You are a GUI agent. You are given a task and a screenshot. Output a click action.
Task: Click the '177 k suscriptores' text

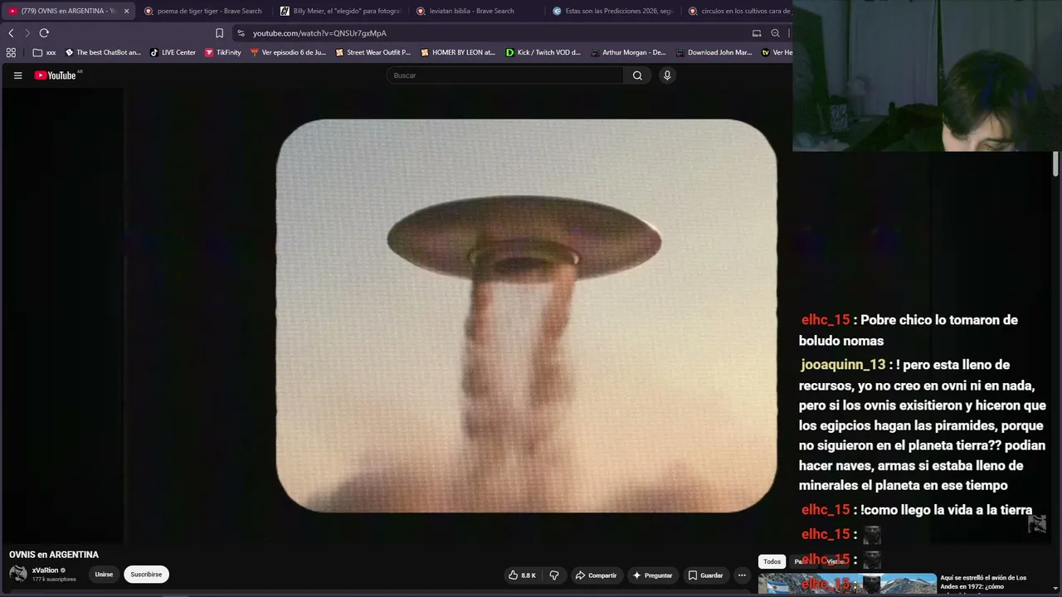[54, 580]
